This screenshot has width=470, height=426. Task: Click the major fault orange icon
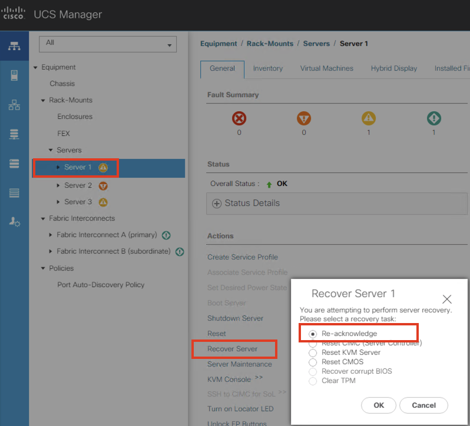click(x=304, y=119)
